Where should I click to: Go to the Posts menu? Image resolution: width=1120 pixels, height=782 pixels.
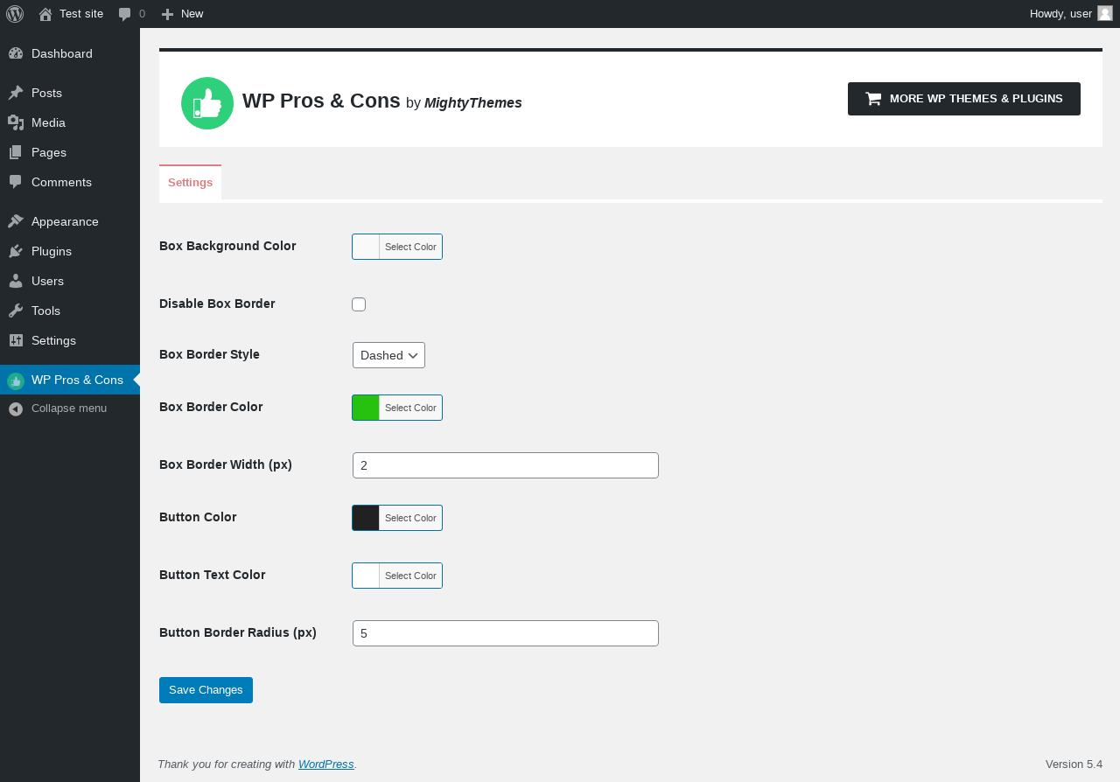tap(70, 93)
